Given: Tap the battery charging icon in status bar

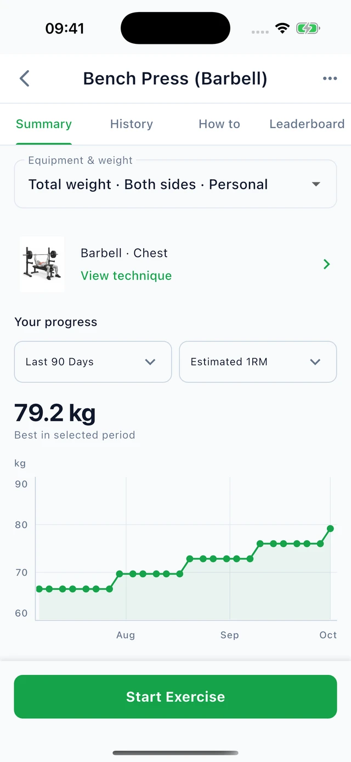Looking at the screenshot, I should pyautogui.click(x=308, y=28).
